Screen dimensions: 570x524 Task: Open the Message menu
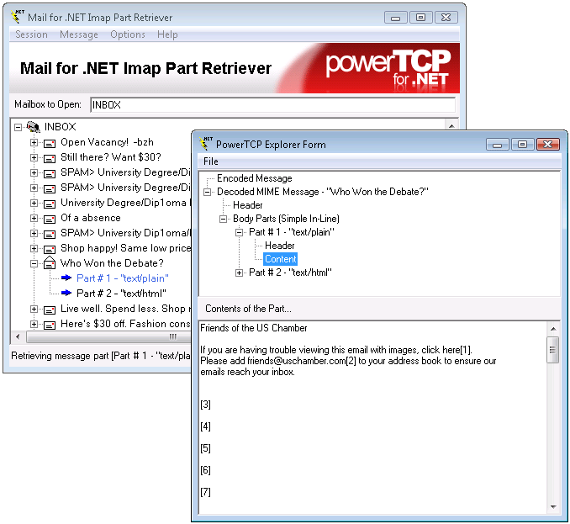click(x=79, y=34)
